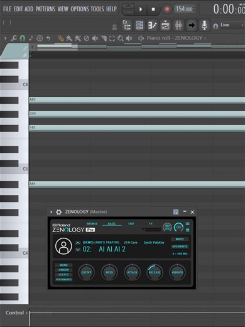Click the 154.000 tempo field
245x327 pixels.
click(184, 9)
